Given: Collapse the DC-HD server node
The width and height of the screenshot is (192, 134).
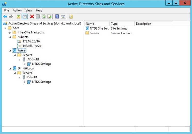Looking at the screenshot, I should [20, 78].
